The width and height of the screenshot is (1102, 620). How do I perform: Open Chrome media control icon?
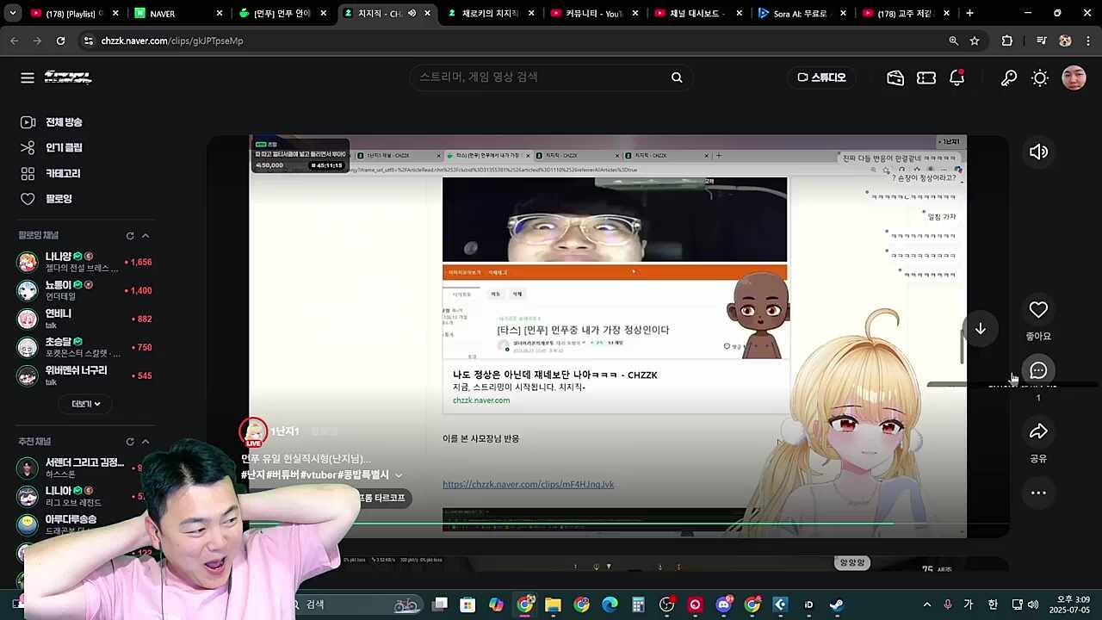(x=1041, y=40)
